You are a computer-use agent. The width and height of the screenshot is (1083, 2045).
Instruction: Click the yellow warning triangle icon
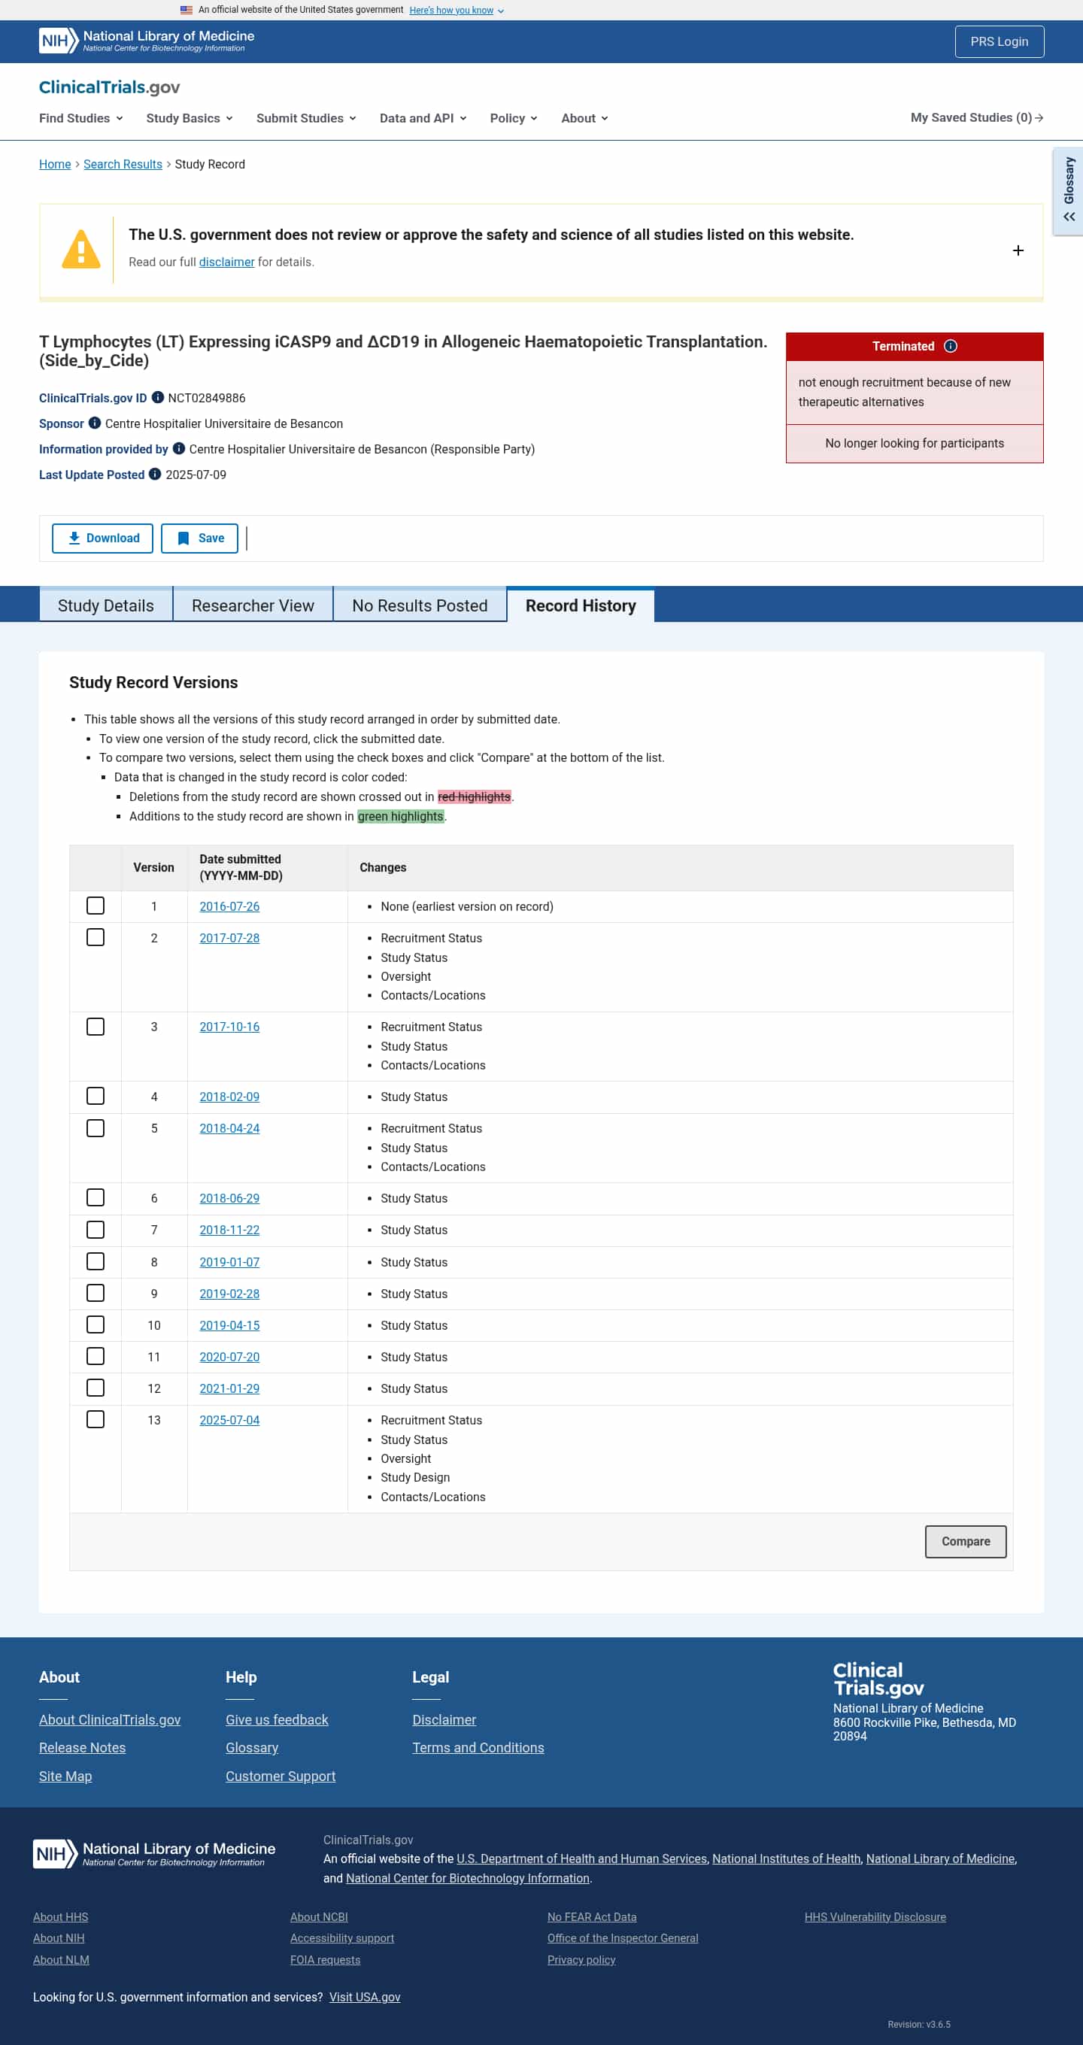point(81,249)
